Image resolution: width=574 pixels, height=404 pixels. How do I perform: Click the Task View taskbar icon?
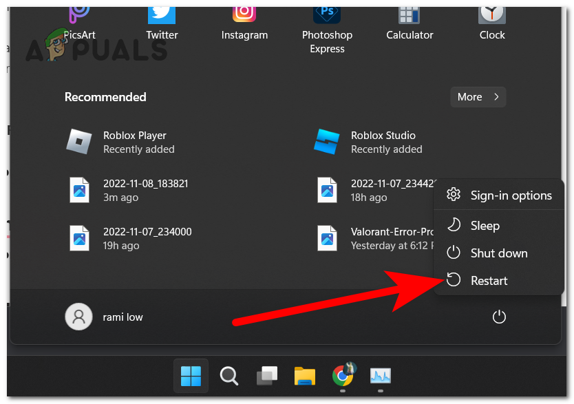pyautogui.click(x=267, y=376)
